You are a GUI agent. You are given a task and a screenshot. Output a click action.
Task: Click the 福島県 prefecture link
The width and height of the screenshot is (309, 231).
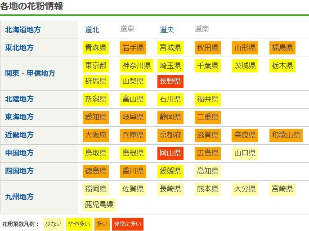(282, 48)
